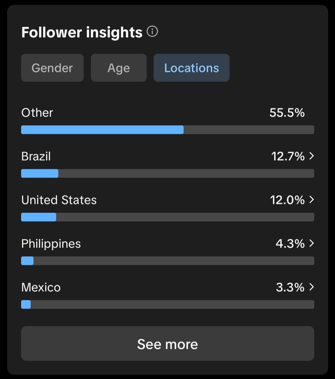This screenshot has width=335, height=379.
Task: Click the Brazil country label
Action: click(36, 156)
